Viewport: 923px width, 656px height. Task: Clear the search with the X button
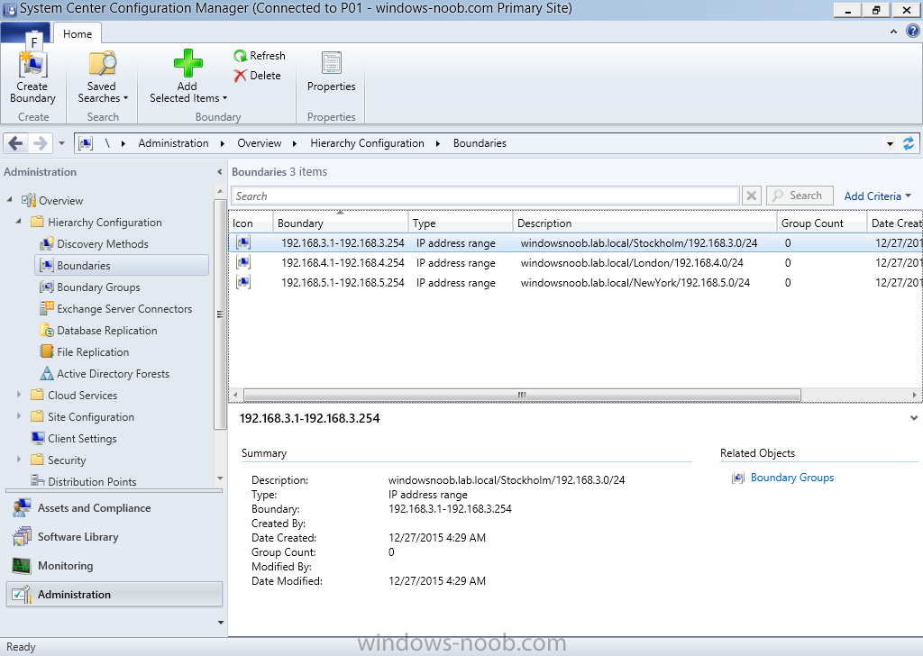pos(752,196)
